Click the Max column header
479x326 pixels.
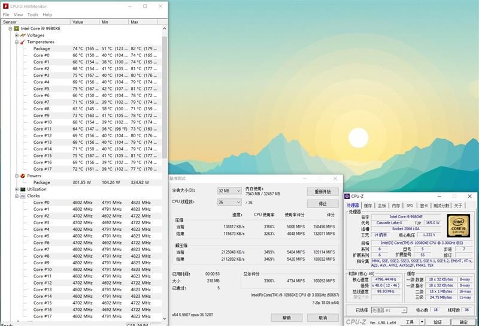[143, 22]
